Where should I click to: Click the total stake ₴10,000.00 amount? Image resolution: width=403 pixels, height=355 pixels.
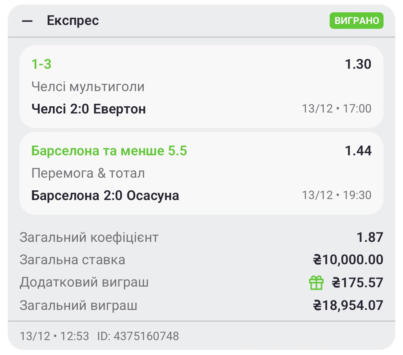(x=348, y=260)
